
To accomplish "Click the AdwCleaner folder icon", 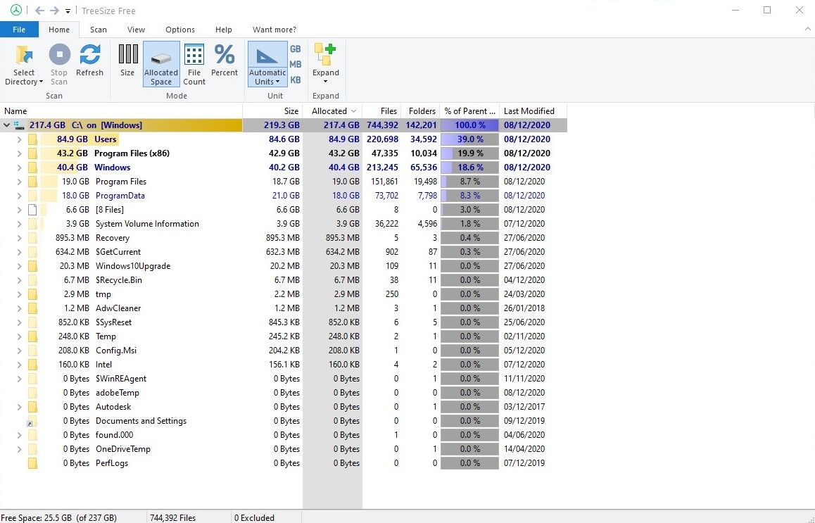I will [x=32, y=308].
